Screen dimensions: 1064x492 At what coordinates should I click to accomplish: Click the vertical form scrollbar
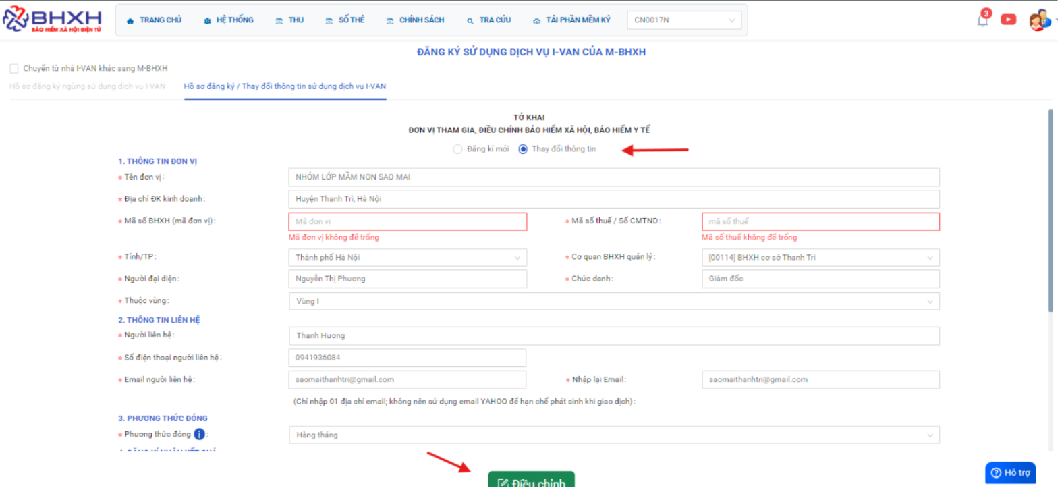click(x=1050, y=211)
